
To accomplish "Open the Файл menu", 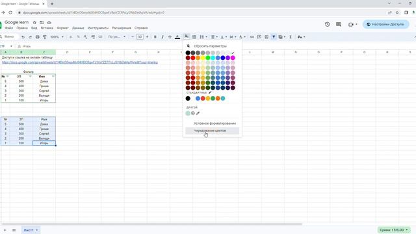I will 8,28.
